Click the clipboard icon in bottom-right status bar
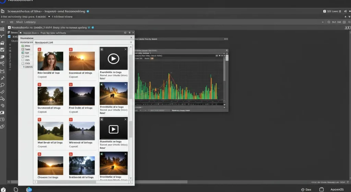Screen dimensions: 351x192 coord(322,190)
